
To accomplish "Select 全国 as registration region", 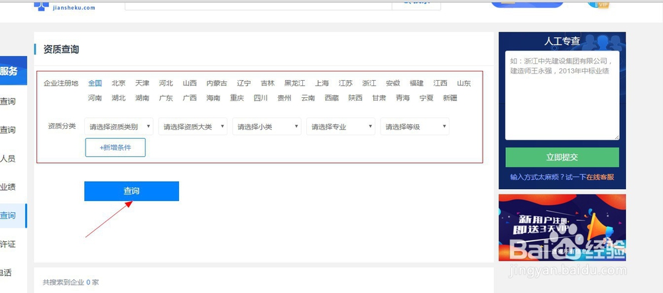I will (95, 83).
